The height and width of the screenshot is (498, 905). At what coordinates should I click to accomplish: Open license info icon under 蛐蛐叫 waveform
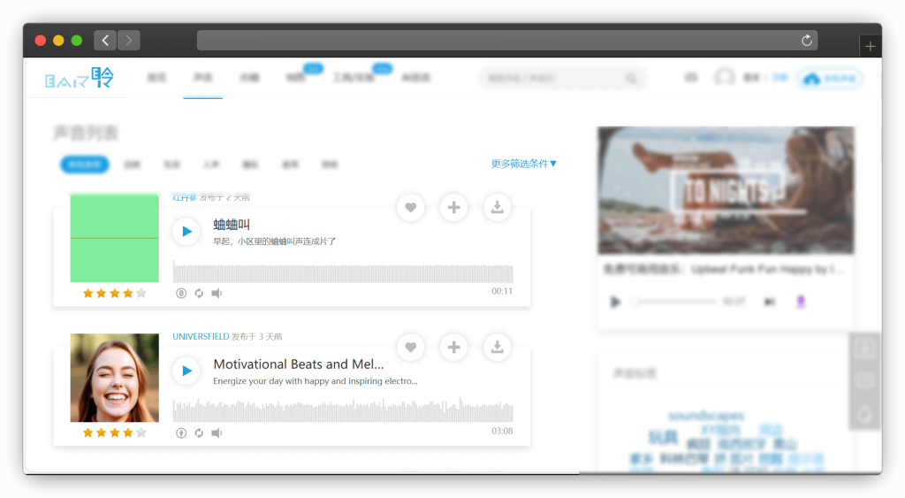pos(181,294)
